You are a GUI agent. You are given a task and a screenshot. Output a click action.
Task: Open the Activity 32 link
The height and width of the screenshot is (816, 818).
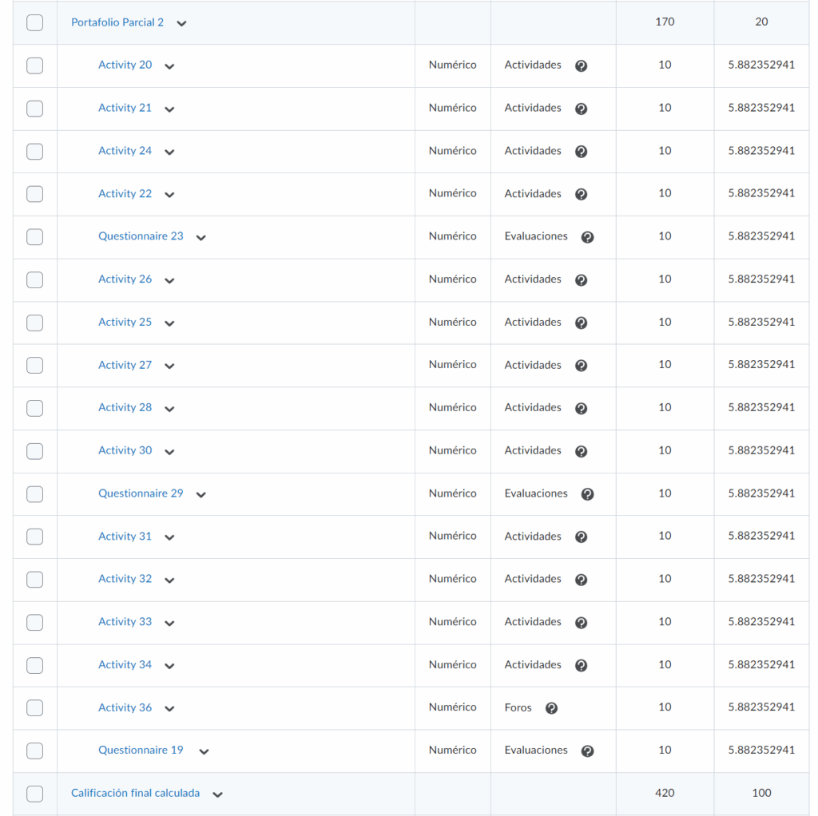(125, 579)
